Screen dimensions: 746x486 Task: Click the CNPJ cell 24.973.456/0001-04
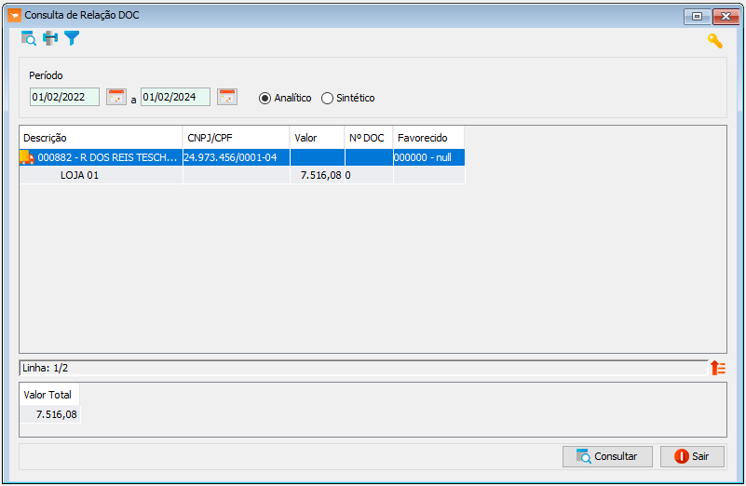[236, 157]
